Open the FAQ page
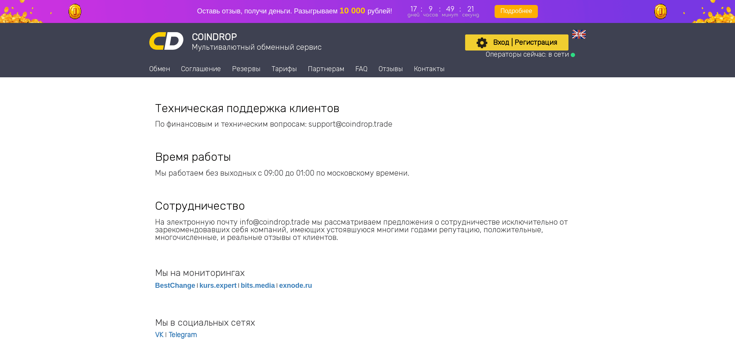The width and height of the screenshot is (735, 354). [361, 69]
